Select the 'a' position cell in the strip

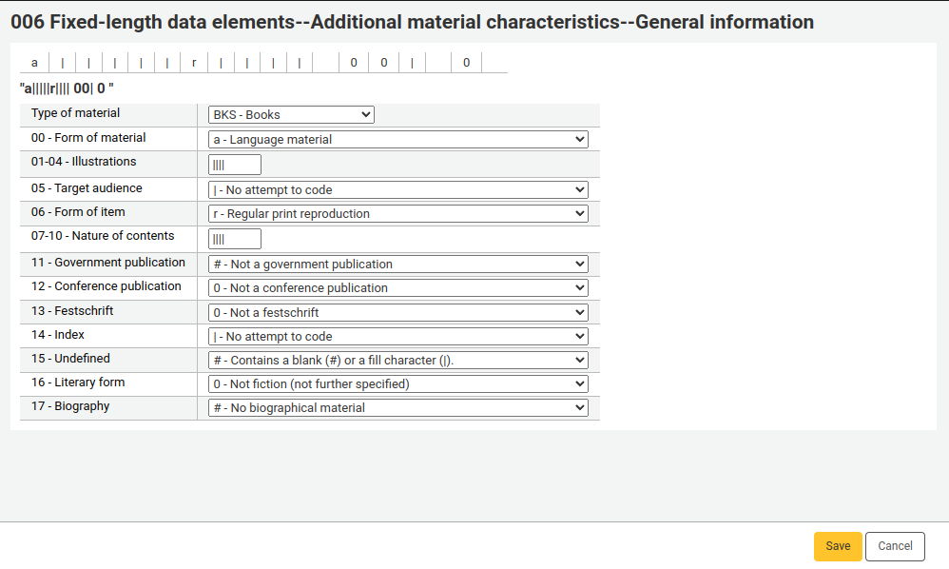[x=34, y=63]
